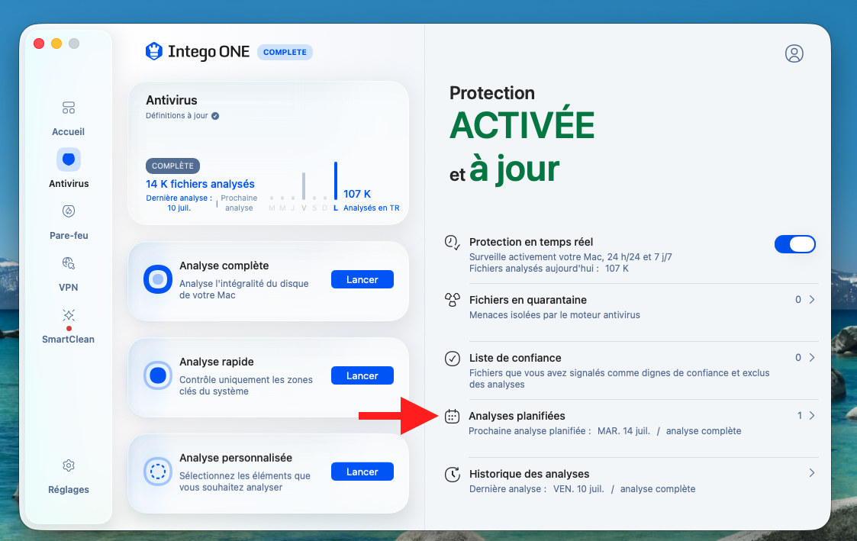This screenshot has height=541, width=857.
Task: Click the Liste de confiance checkmark icon
Action: pos(452,359)
